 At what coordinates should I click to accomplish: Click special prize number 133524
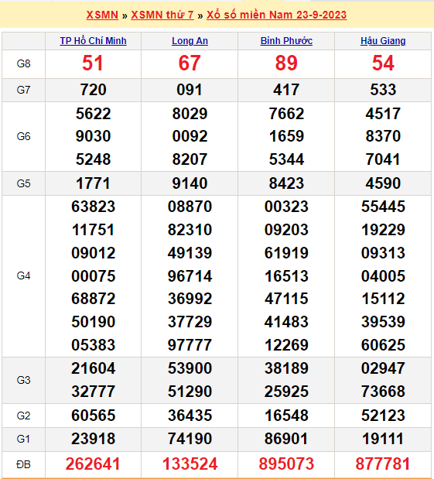click(x=190, y=464)
